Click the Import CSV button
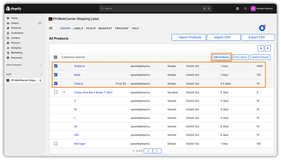Image resolution: width=281 pixels, height=160 pixels. [x=224, y=37]
